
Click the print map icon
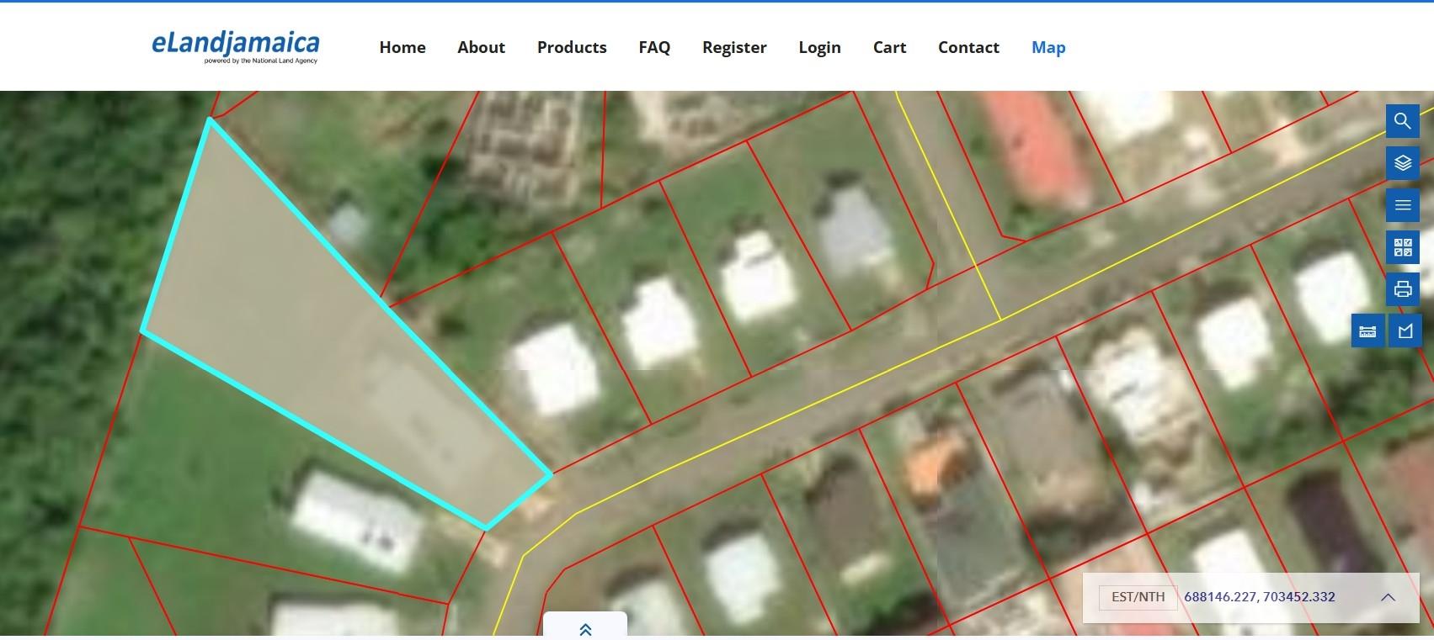(1402, 289)
